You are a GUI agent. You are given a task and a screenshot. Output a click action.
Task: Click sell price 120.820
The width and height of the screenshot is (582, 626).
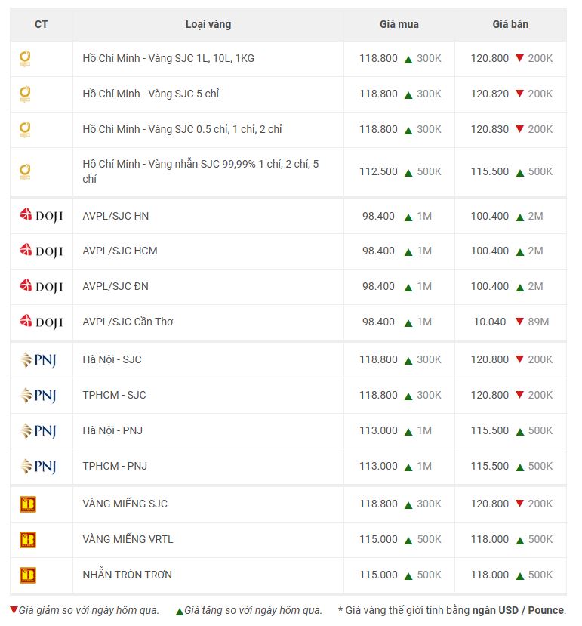pos(489,94)
